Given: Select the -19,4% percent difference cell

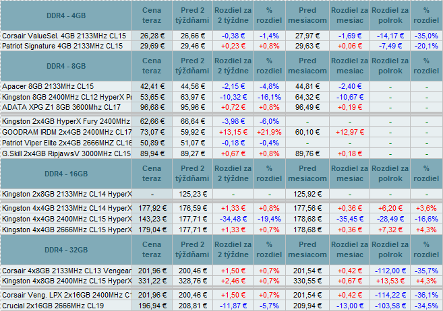Looking at the screenshot, I should (269, 219).
